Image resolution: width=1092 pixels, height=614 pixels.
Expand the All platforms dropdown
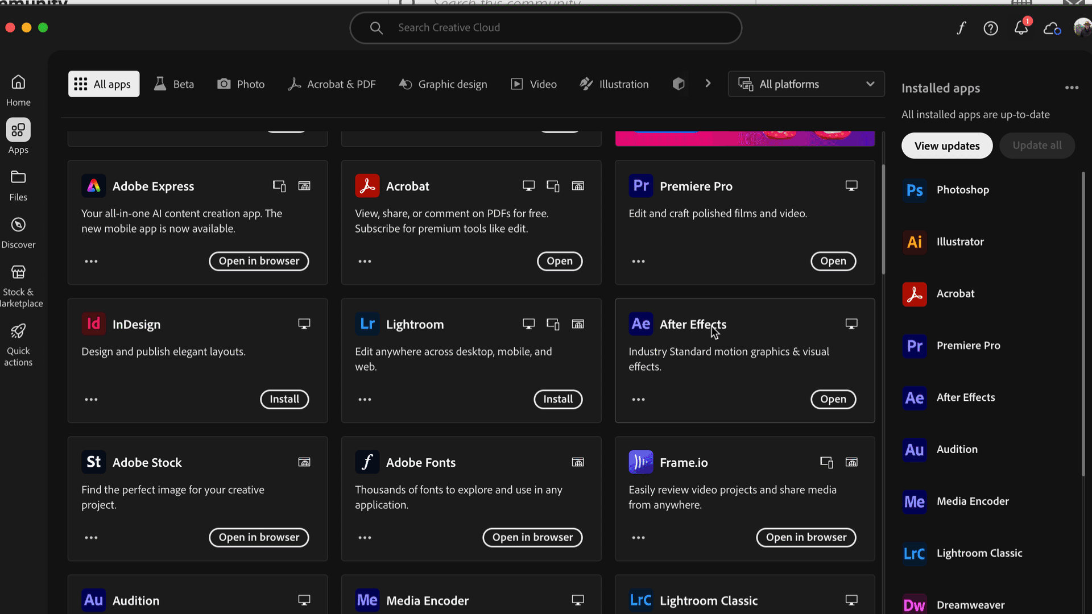[x=806, y=84]
